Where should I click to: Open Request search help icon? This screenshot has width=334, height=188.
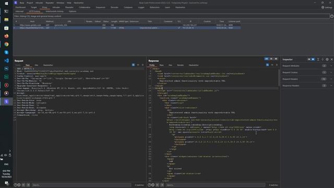pyautogui.click(x=15, y=185)
